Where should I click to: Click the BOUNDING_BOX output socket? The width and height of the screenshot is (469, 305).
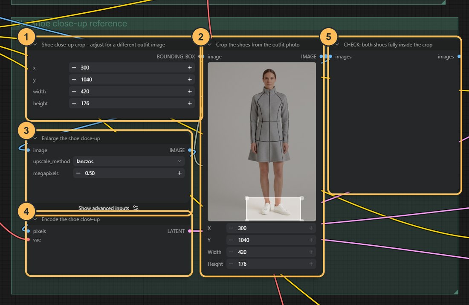tap(200, 56)
